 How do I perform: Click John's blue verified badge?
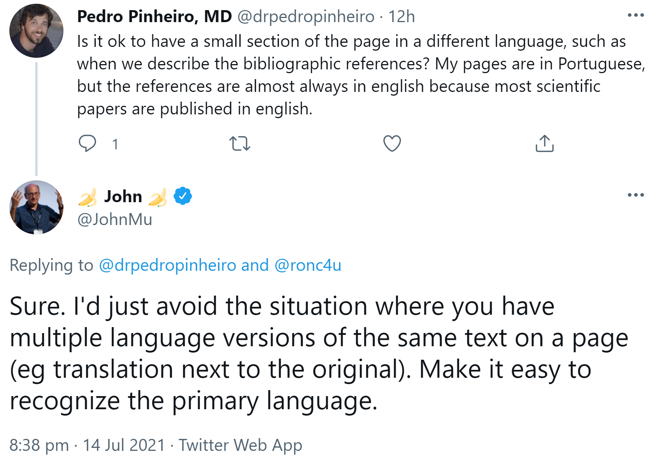(x=183, y=196)
